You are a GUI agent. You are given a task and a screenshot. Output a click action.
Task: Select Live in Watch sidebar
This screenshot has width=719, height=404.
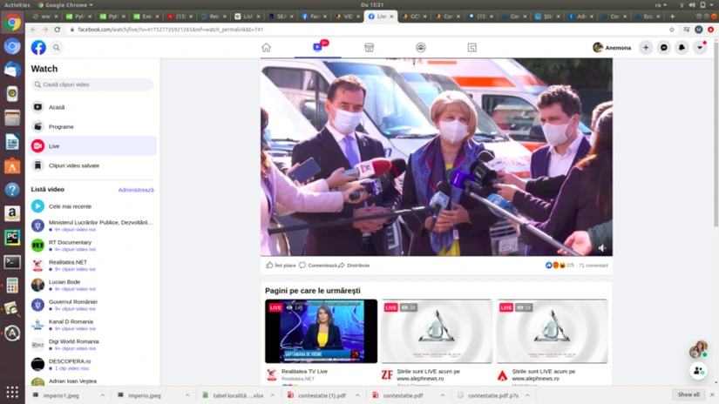tap(54, 146)
